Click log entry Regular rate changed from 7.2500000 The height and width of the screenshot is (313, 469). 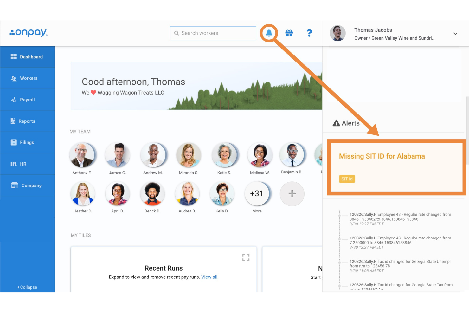click(400, 243)
